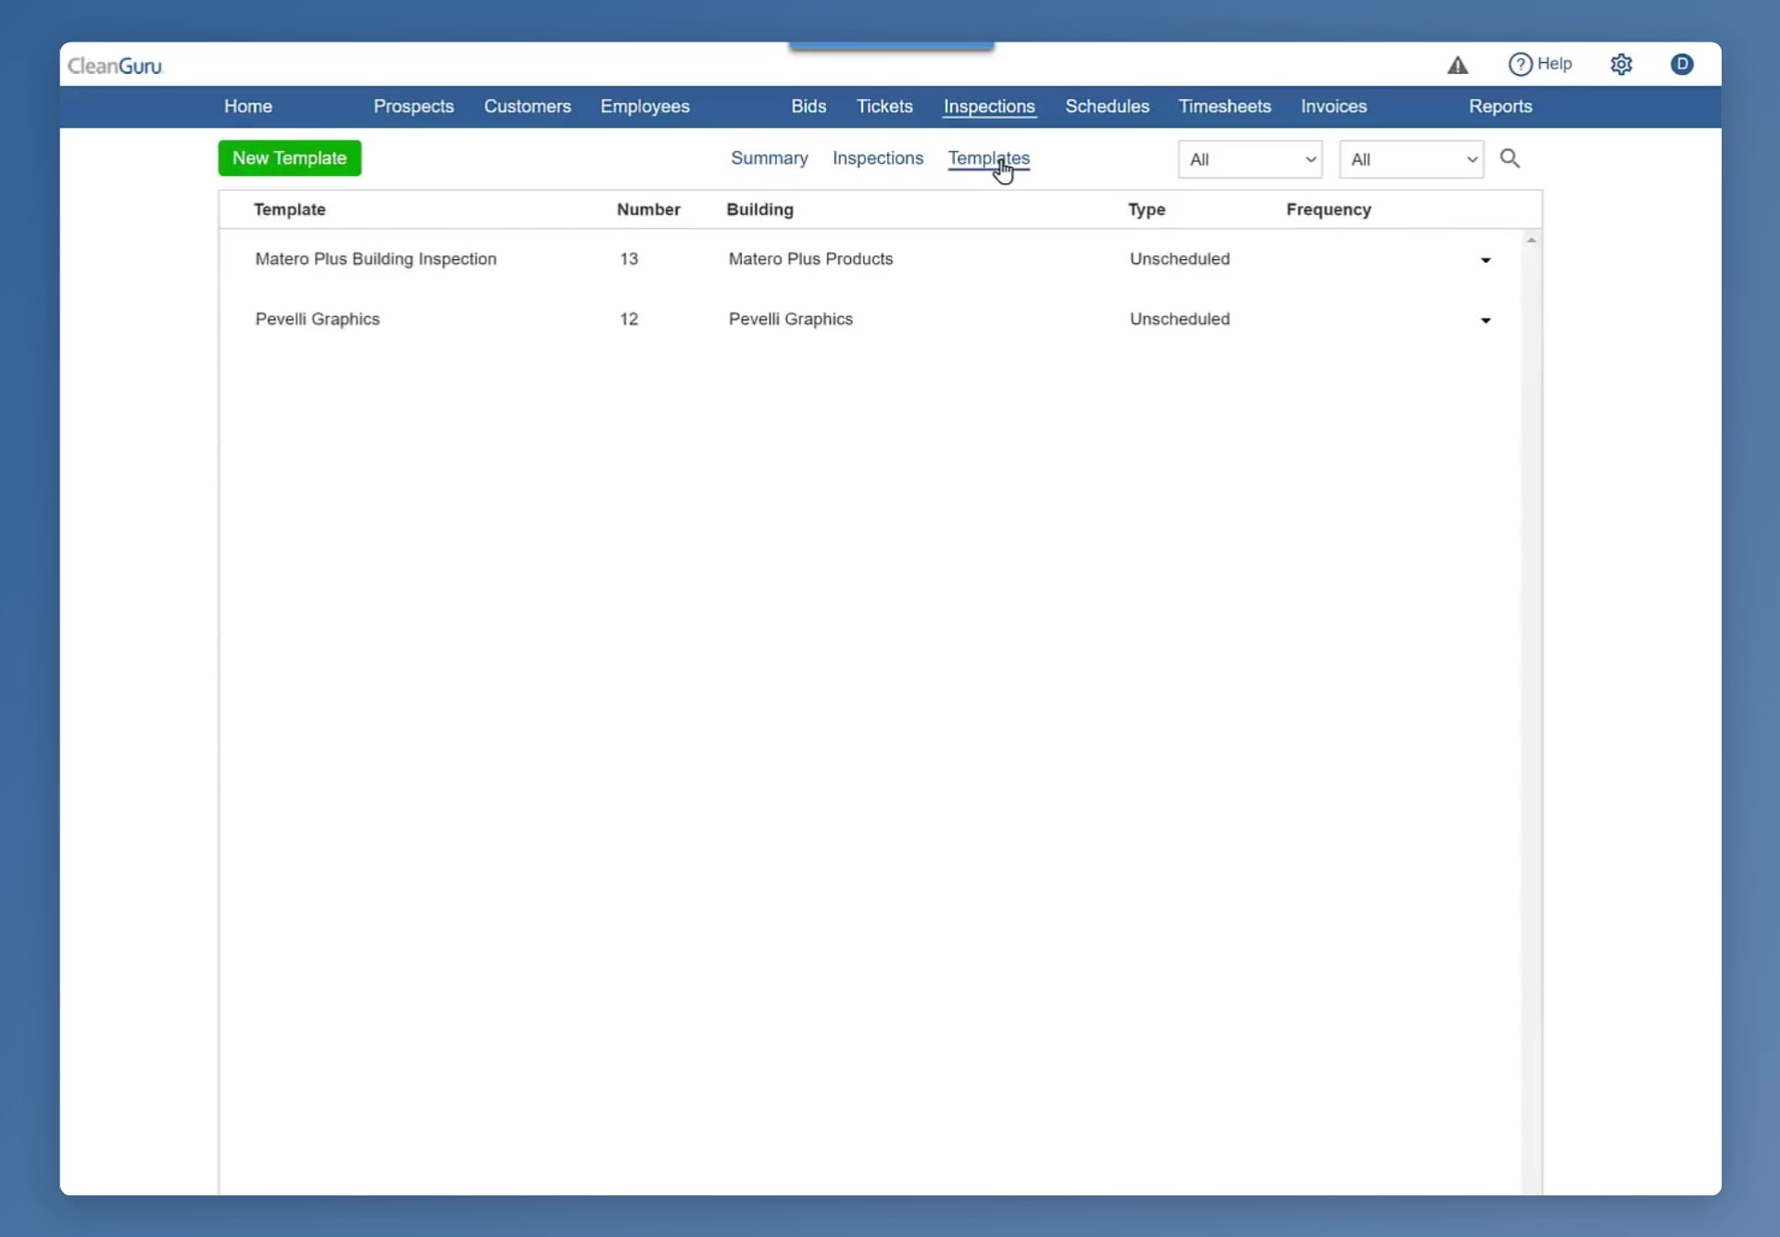The width and height of the screenshot is (1780, 1237).
Task: Click template number 12
Action: click(x=629, y=319)
